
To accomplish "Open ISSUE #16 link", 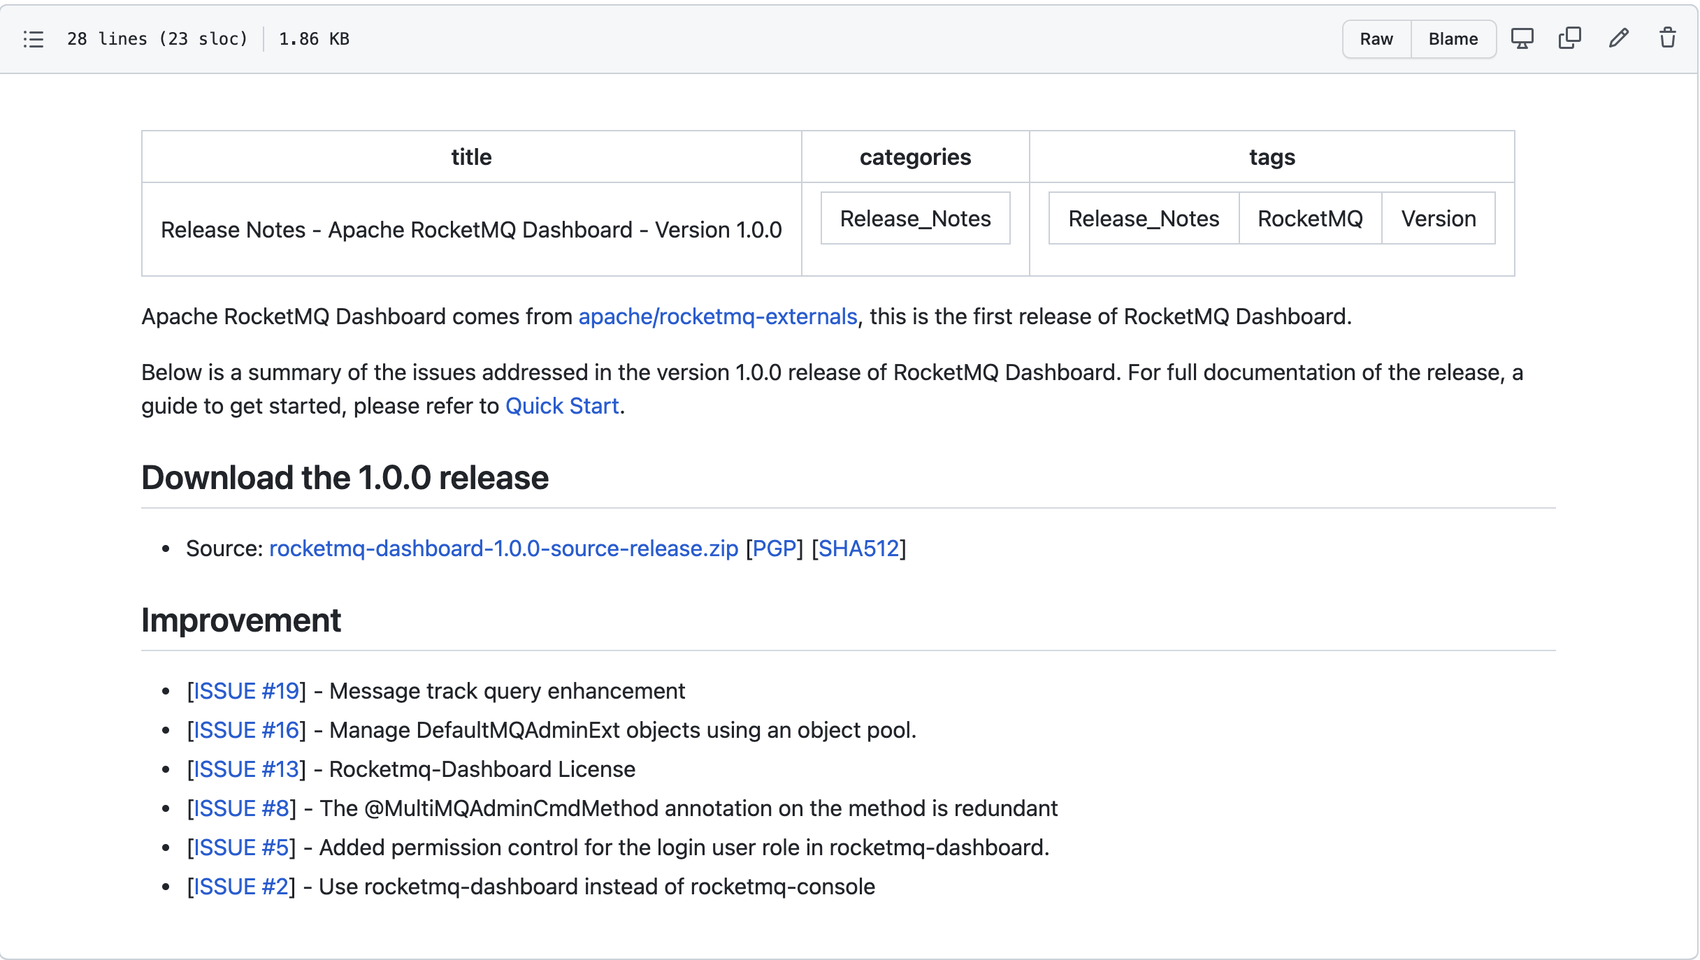I will (246, 730).
